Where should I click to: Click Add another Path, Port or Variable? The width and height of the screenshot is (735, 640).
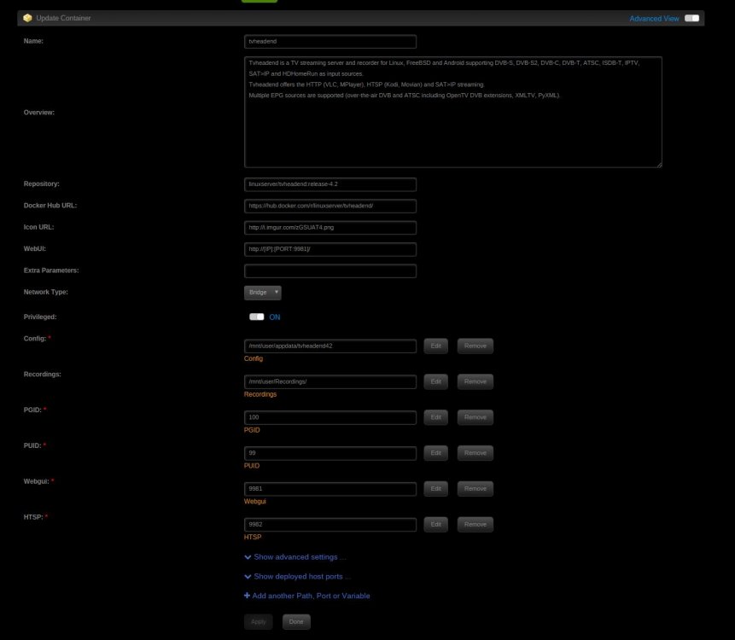(311, 596)
